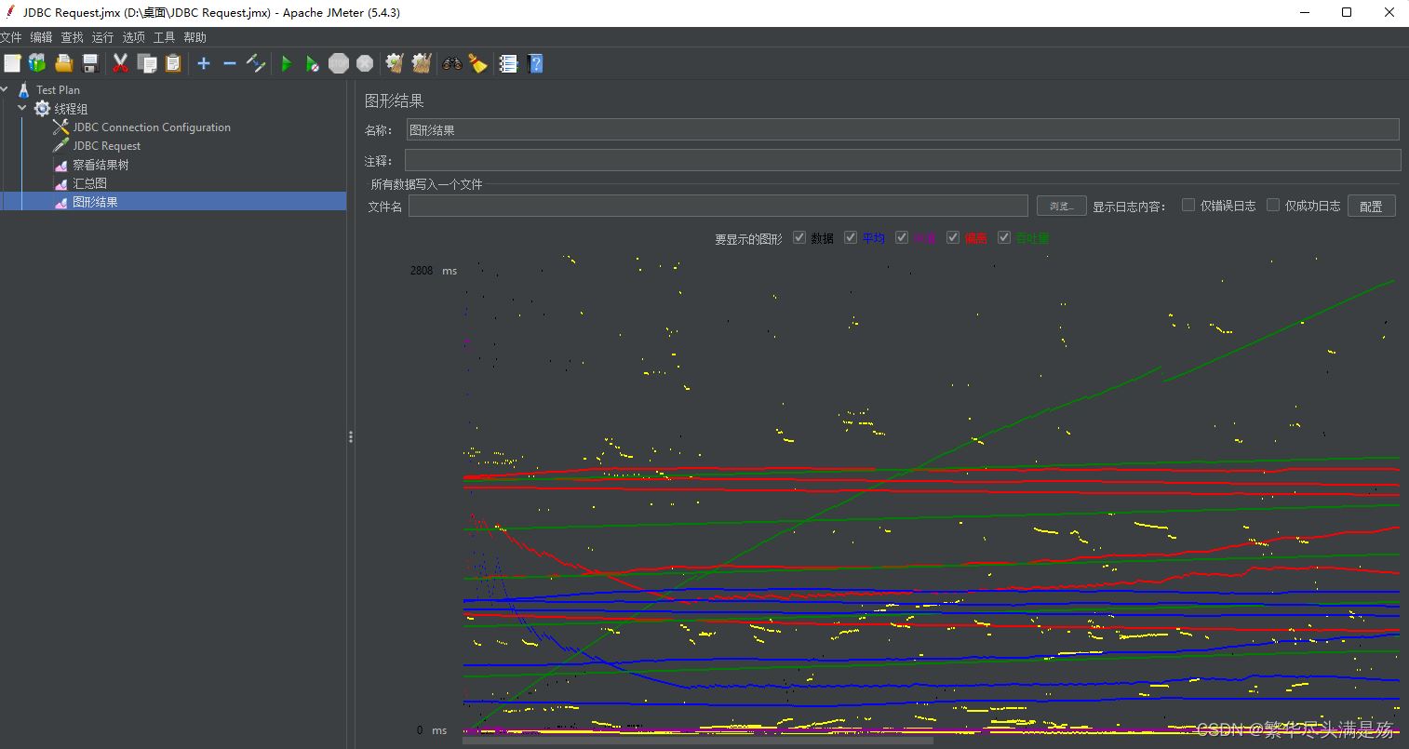1409x749 pixels.
Task: Click the Stop test icon
Action: [x=338, y=63]
